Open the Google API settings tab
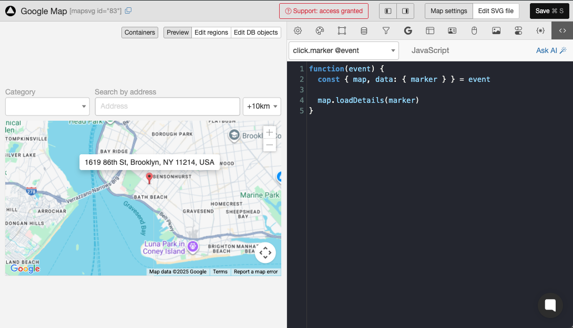Screen dimensions: 573x328 pos(408,31)
